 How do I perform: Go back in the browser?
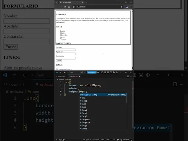coord(57,7)
